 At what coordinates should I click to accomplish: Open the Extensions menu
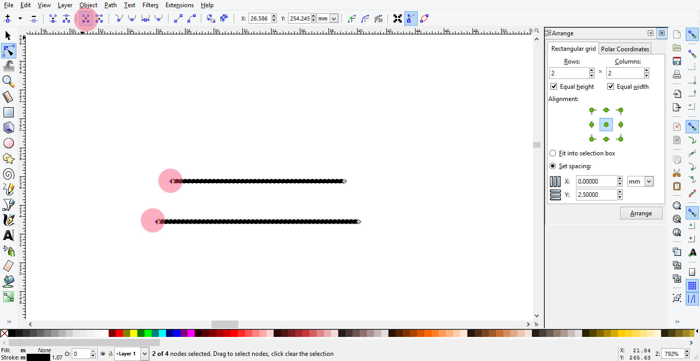point(179,5)
